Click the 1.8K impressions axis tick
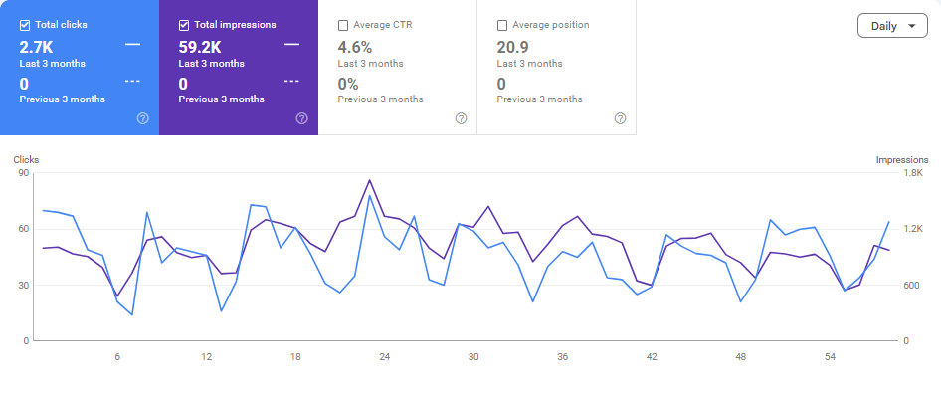Screen dimensions: 941x395 [914, 173]
